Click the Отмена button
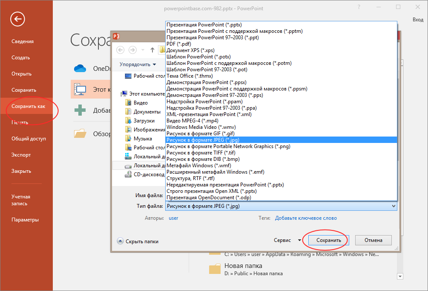The image size is (428, 291). pos(373,240)
